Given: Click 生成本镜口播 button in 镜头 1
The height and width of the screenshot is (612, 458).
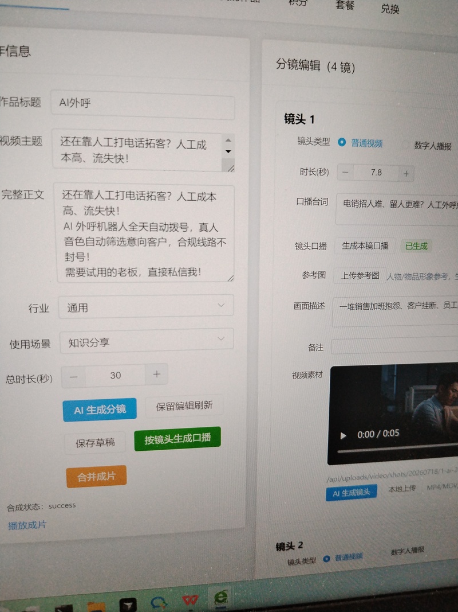Looking at the screenshot, I should [x=365, y=245].
